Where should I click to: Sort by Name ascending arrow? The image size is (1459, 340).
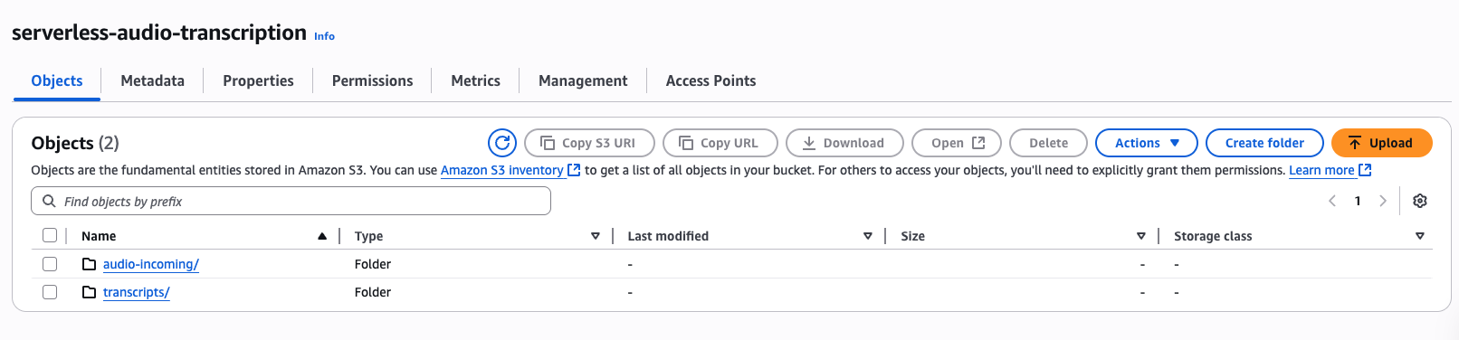coord(322,236)
